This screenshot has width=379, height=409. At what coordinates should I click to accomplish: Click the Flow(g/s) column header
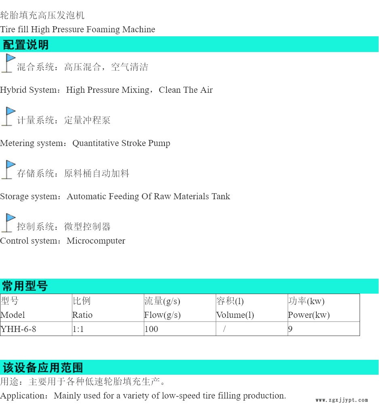(x=162, y=315)
